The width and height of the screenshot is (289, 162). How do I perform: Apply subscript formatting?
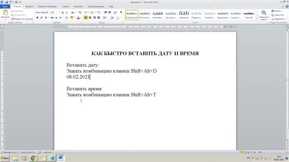coord(56,18)
